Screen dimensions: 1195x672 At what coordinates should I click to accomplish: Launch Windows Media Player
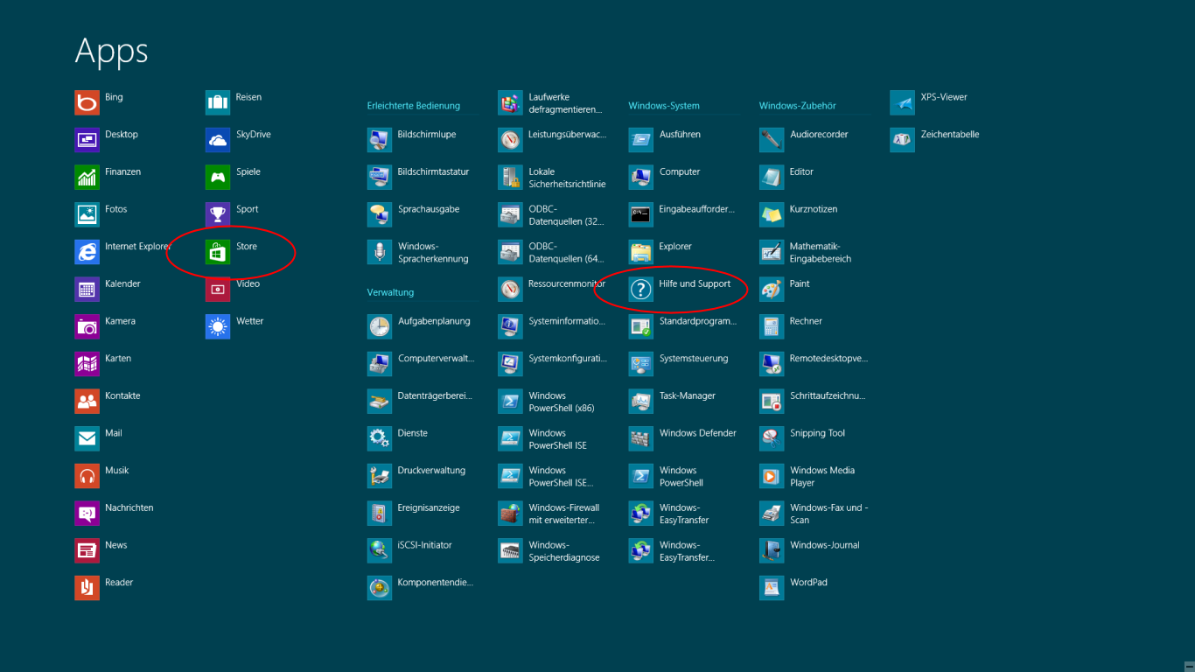[772, 476]
